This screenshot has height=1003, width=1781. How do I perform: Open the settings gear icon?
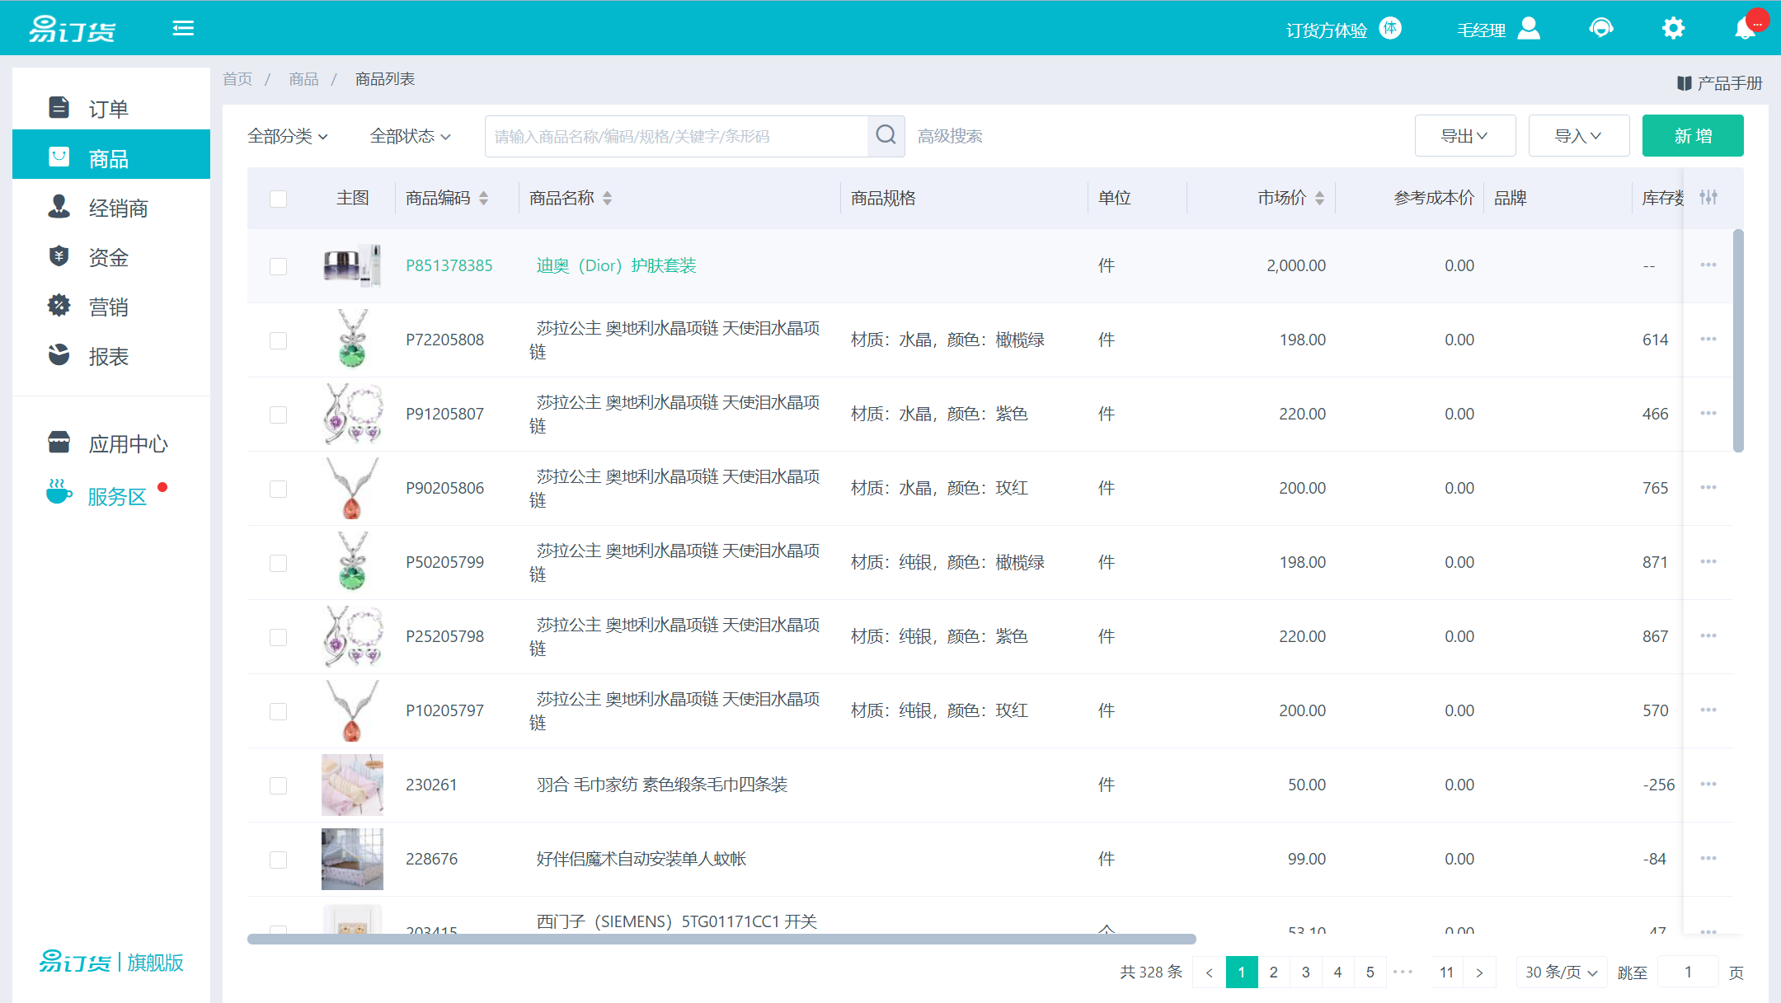[x=1673, y=29]
